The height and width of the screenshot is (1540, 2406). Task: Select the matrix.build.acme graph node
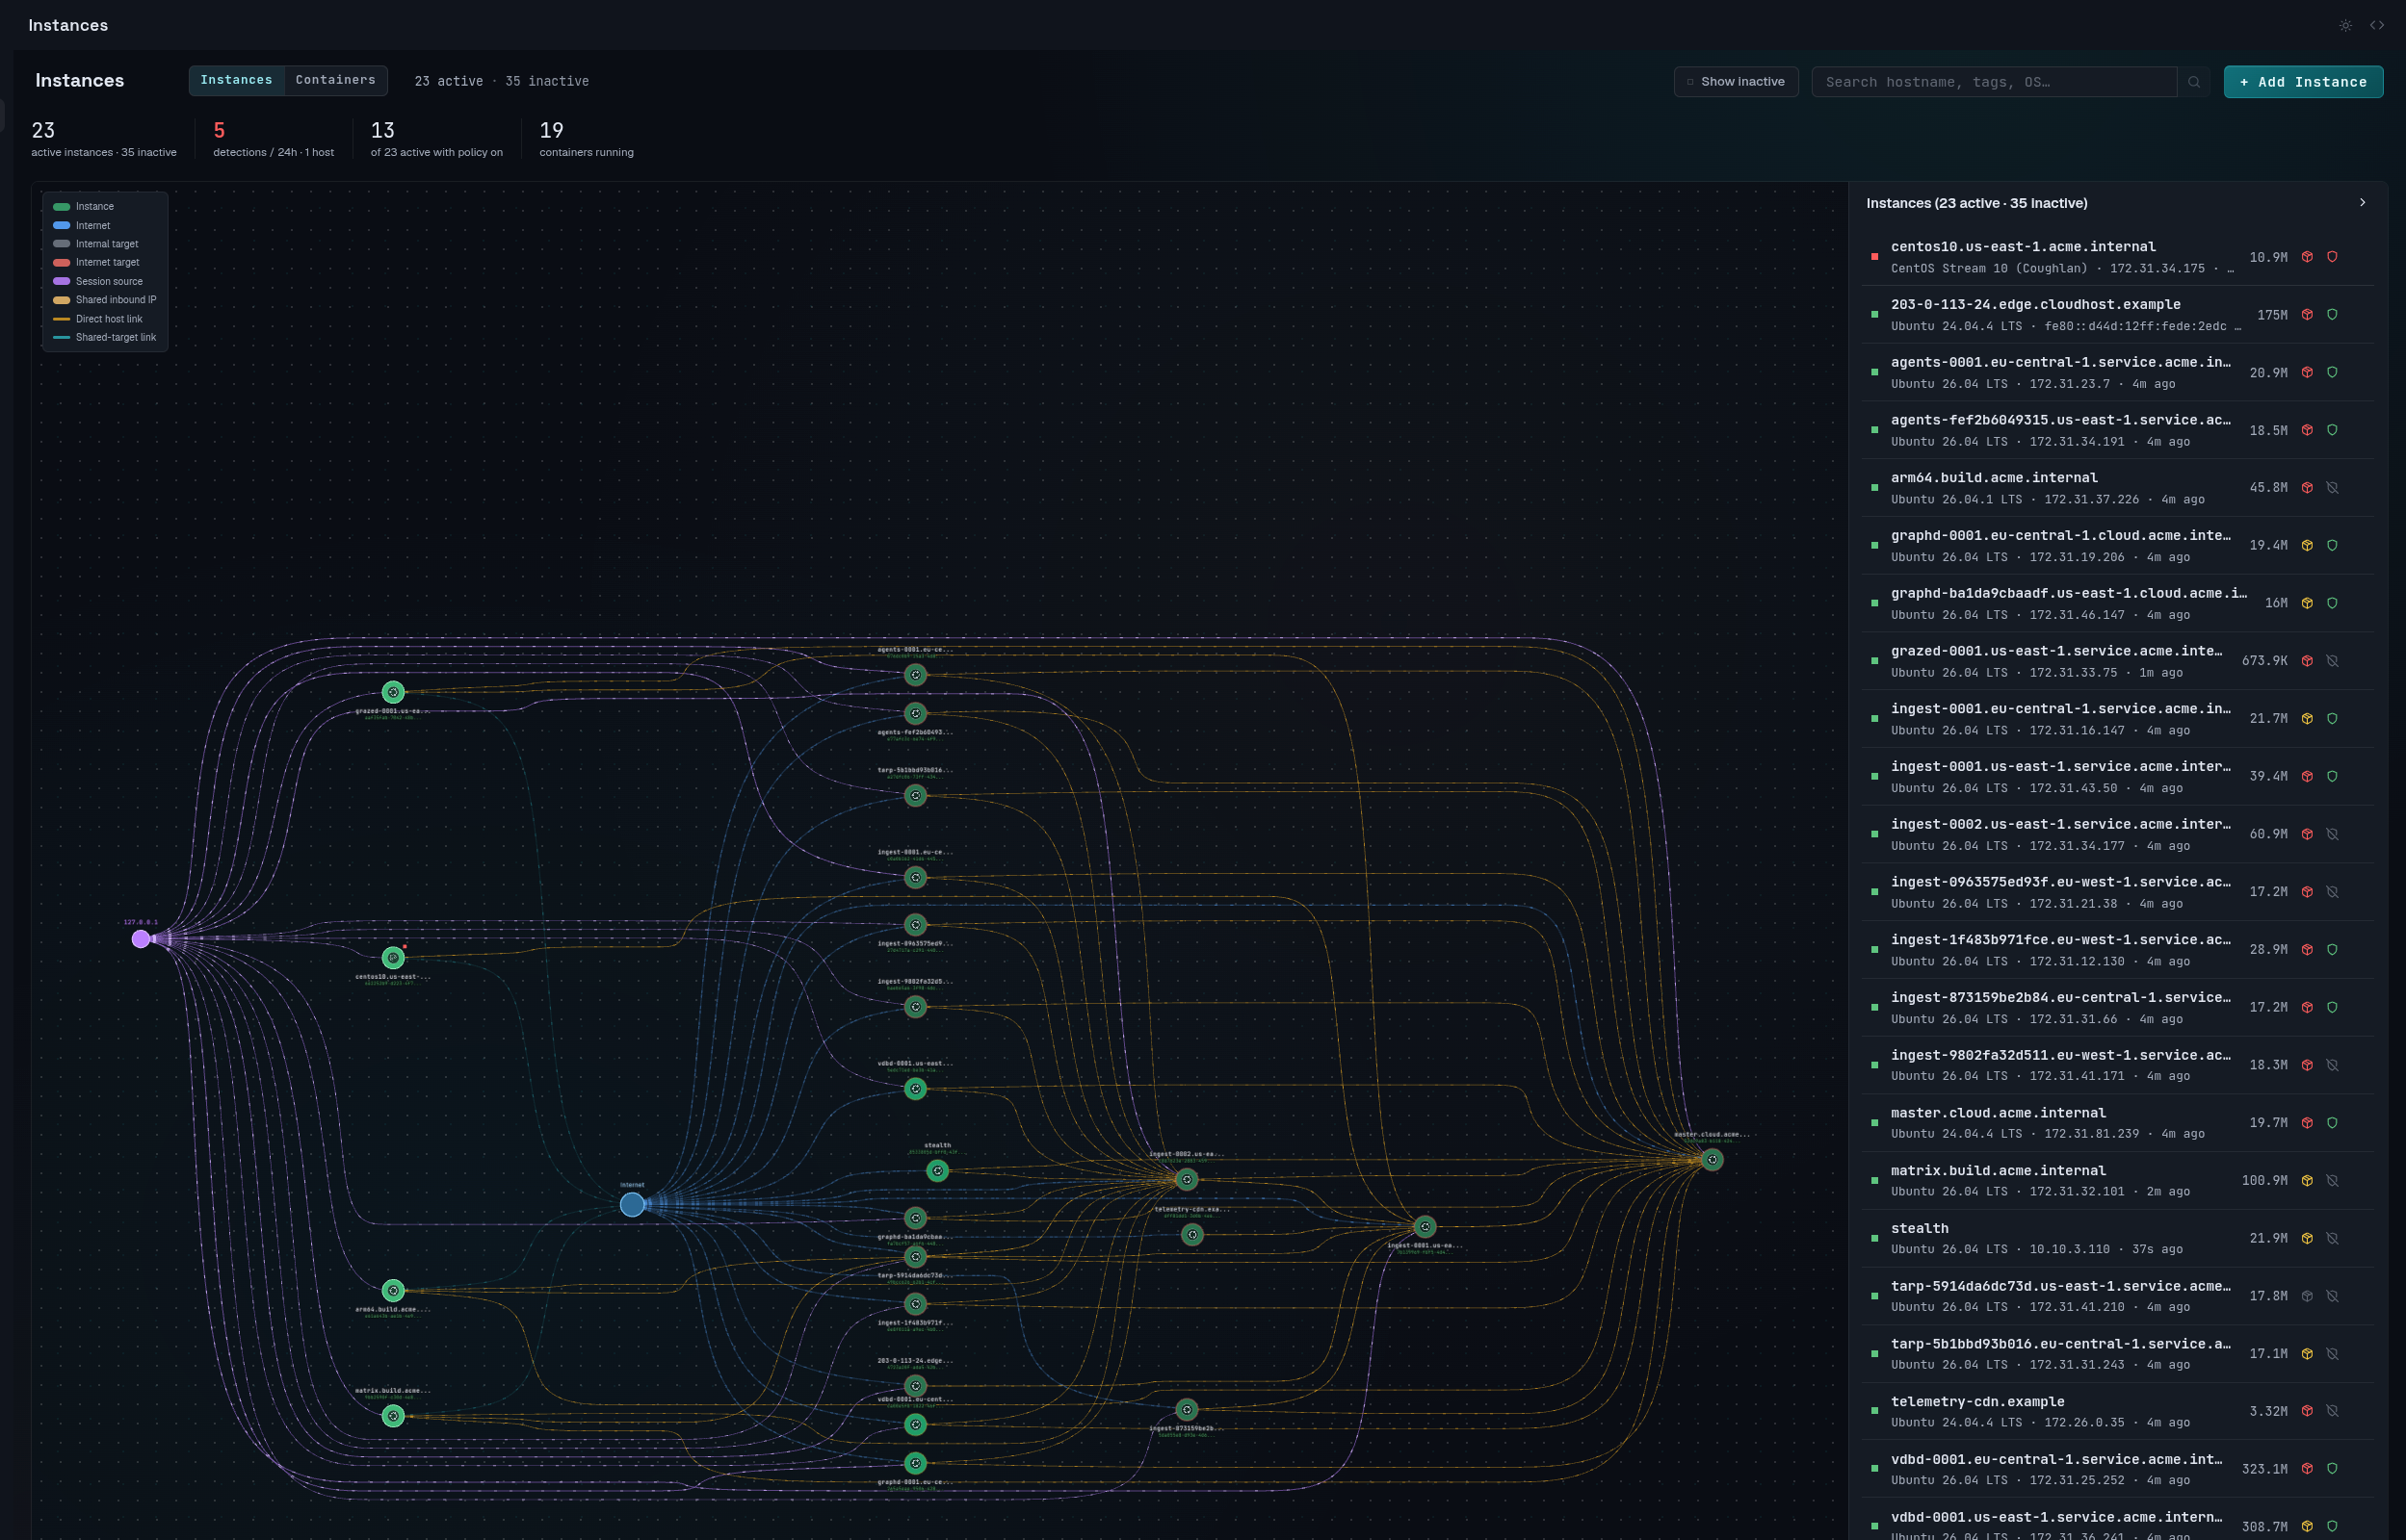(393, 1416)
